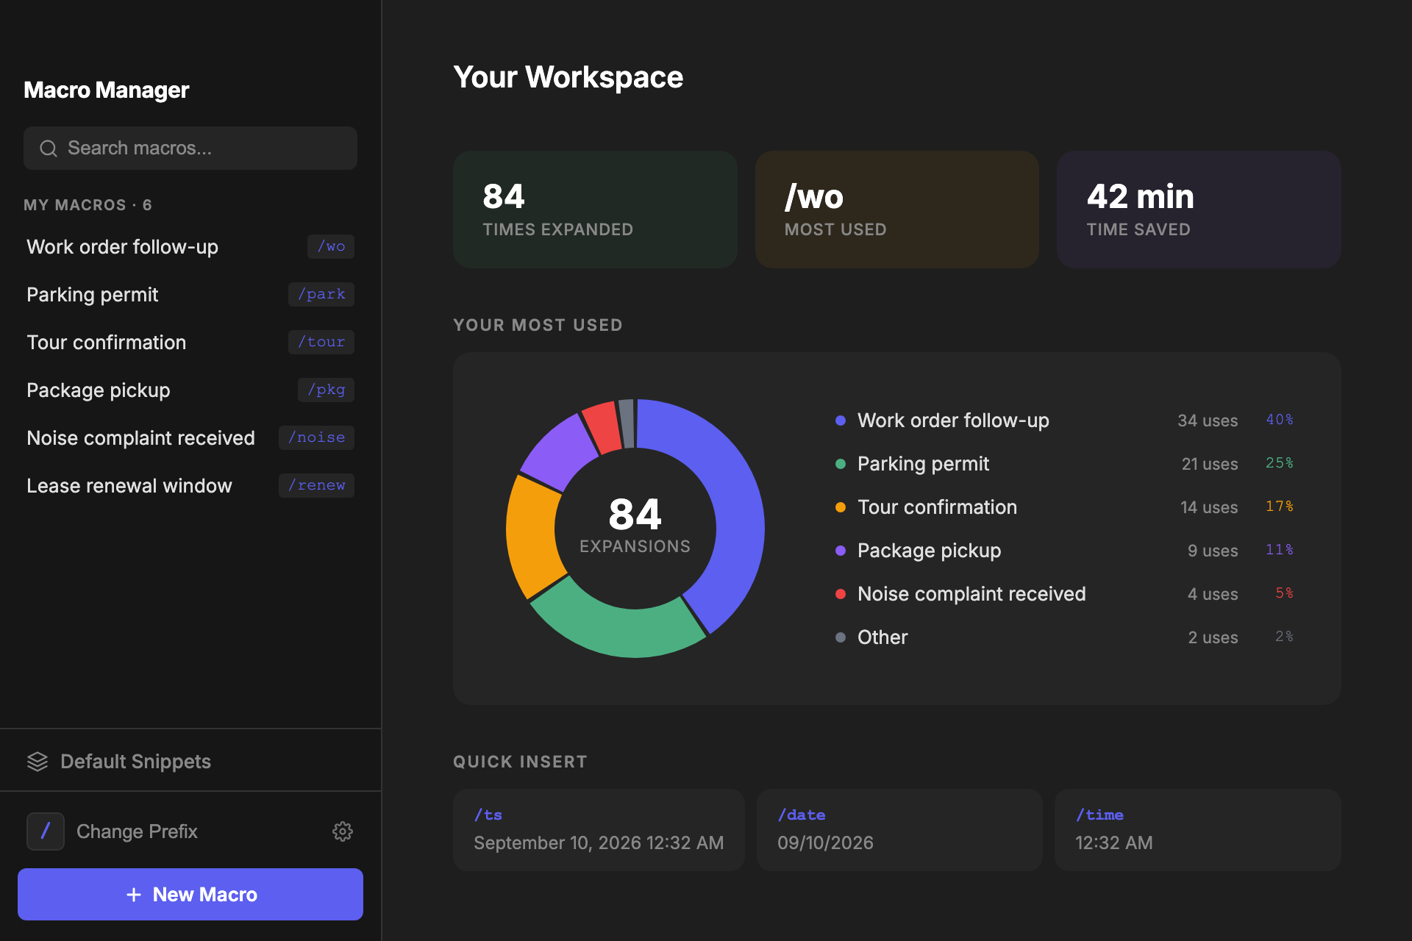
Task: Click the plus icon on New Macro
Action: coord(134,895)
